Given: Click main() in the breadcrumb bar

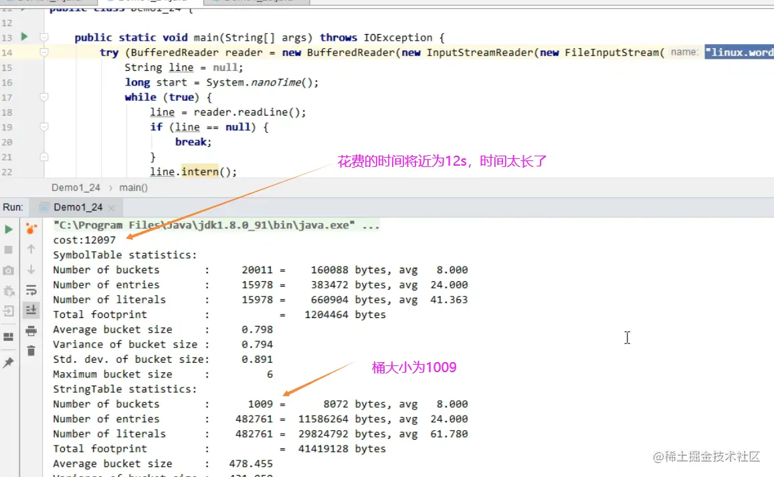Looking at the screenshot, I should tap(133, 188).
